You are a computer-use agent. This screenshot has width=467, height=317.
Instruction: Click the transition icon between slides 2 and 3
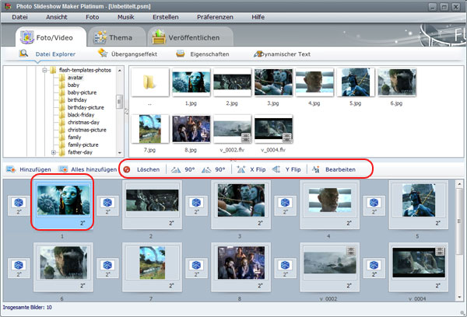(195, 204)
